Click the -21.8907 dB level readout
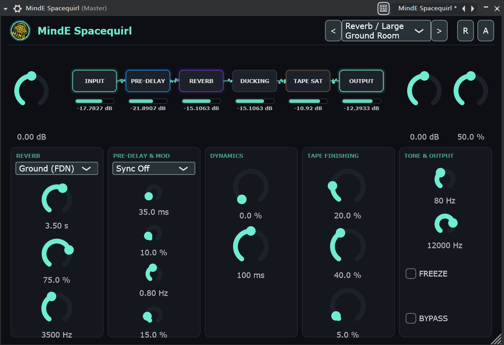 148,108
